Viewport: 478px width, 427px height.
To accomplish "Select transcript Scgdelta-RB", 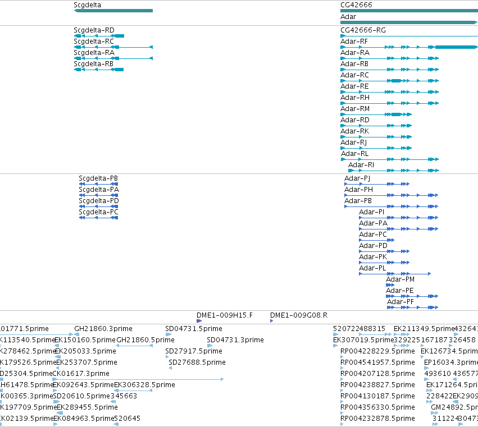I will click(93, 64).
